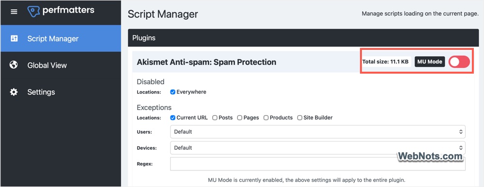
Task: Click the Total size: 11.1 KB label
Action: coord(385,62)
